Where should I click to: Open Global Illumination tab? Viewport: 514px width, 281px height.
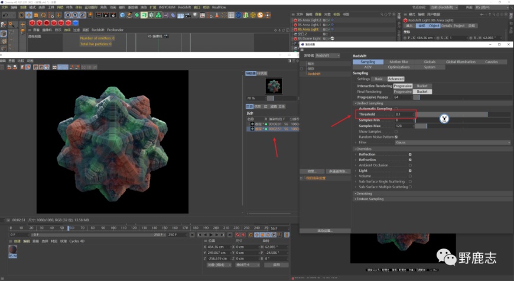(x=461, y=62)
